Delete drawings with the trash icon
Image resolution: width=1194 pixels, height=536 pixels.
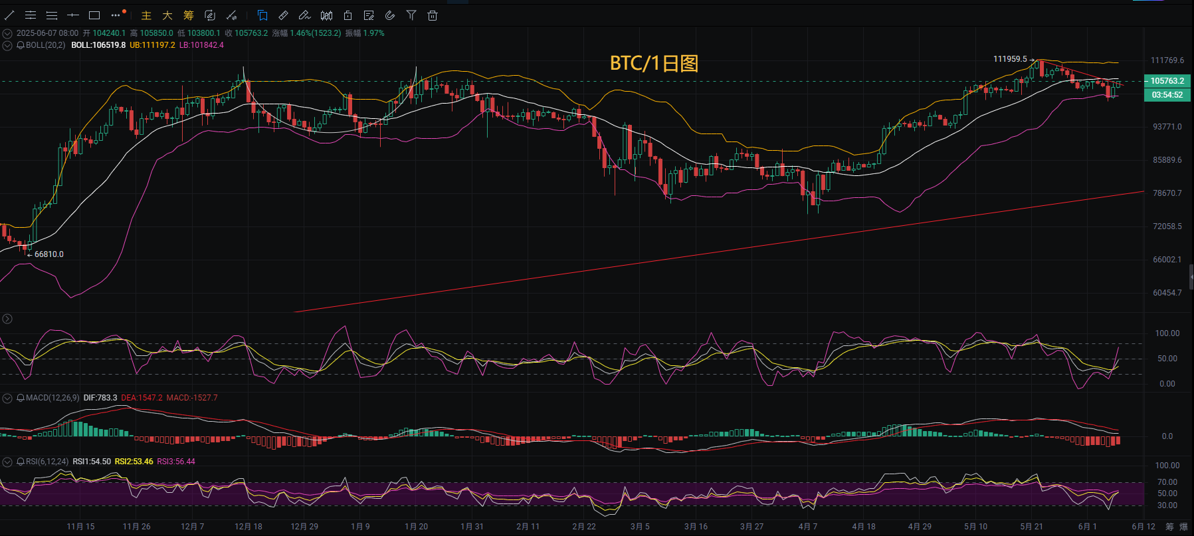[433, 15]
